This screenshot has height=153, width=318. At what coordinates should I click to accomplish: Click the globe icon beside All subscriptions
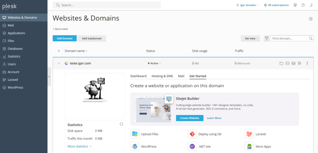pyautogui.click(x=265, y=5)
